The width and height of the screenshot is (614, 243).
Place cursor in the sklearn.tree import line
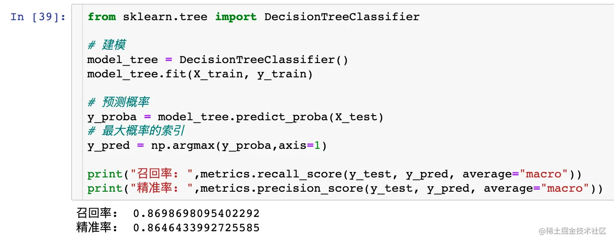click(x=254, y=17)
